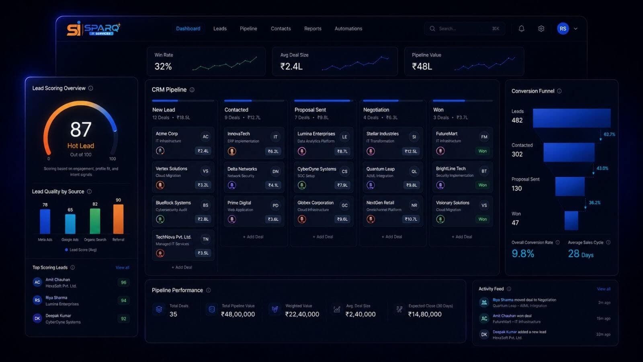Show Conversion Funnel info tooltip icon
643x362 pixels.
tap(559, 91)
